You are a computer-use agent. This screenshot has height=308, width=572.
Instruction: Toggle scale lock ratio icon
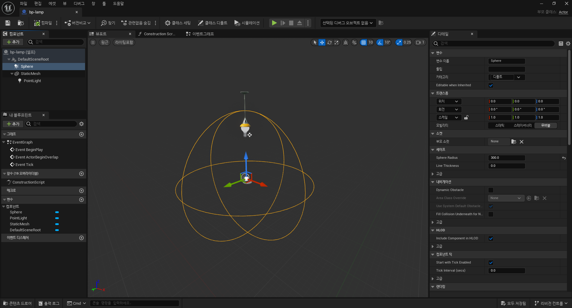click(x=466, y=118)
